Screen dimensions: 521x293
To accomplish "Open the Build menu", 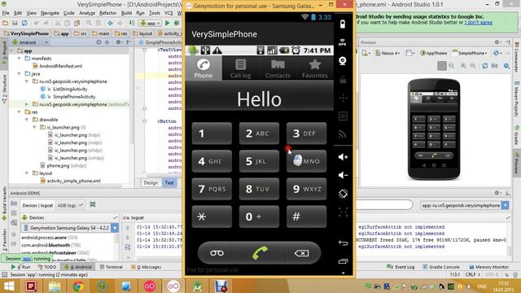I will [126, 13].
